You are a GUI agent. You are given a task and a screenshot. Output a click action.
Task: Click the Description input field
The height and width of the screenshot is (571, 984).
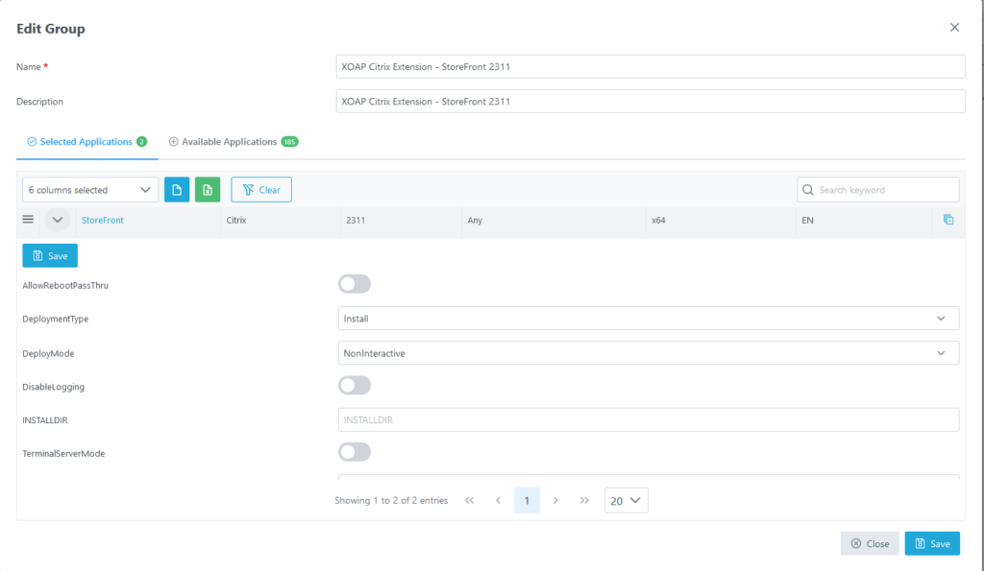pyautogui.click(x=651, y=101)
